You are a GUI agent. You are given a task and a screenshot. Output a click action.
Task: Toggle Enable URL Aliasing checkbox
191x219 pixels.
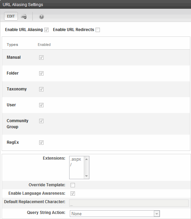(x=46, y=30)
